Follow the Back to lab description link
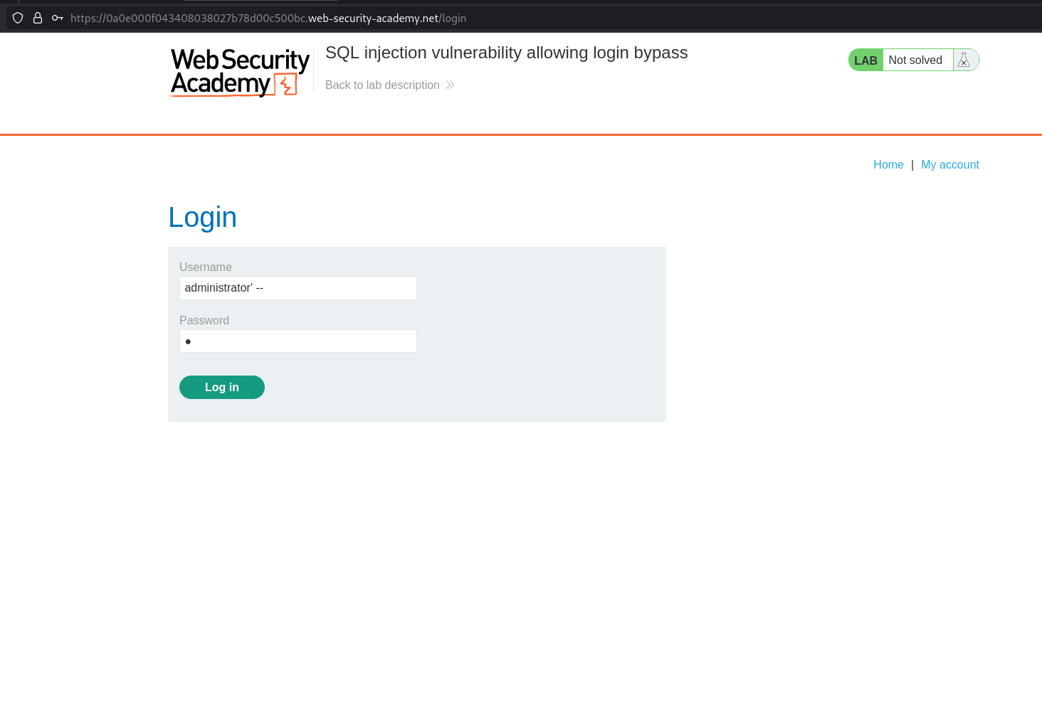Screen dimensions: 1042x707 coord(382,85)
